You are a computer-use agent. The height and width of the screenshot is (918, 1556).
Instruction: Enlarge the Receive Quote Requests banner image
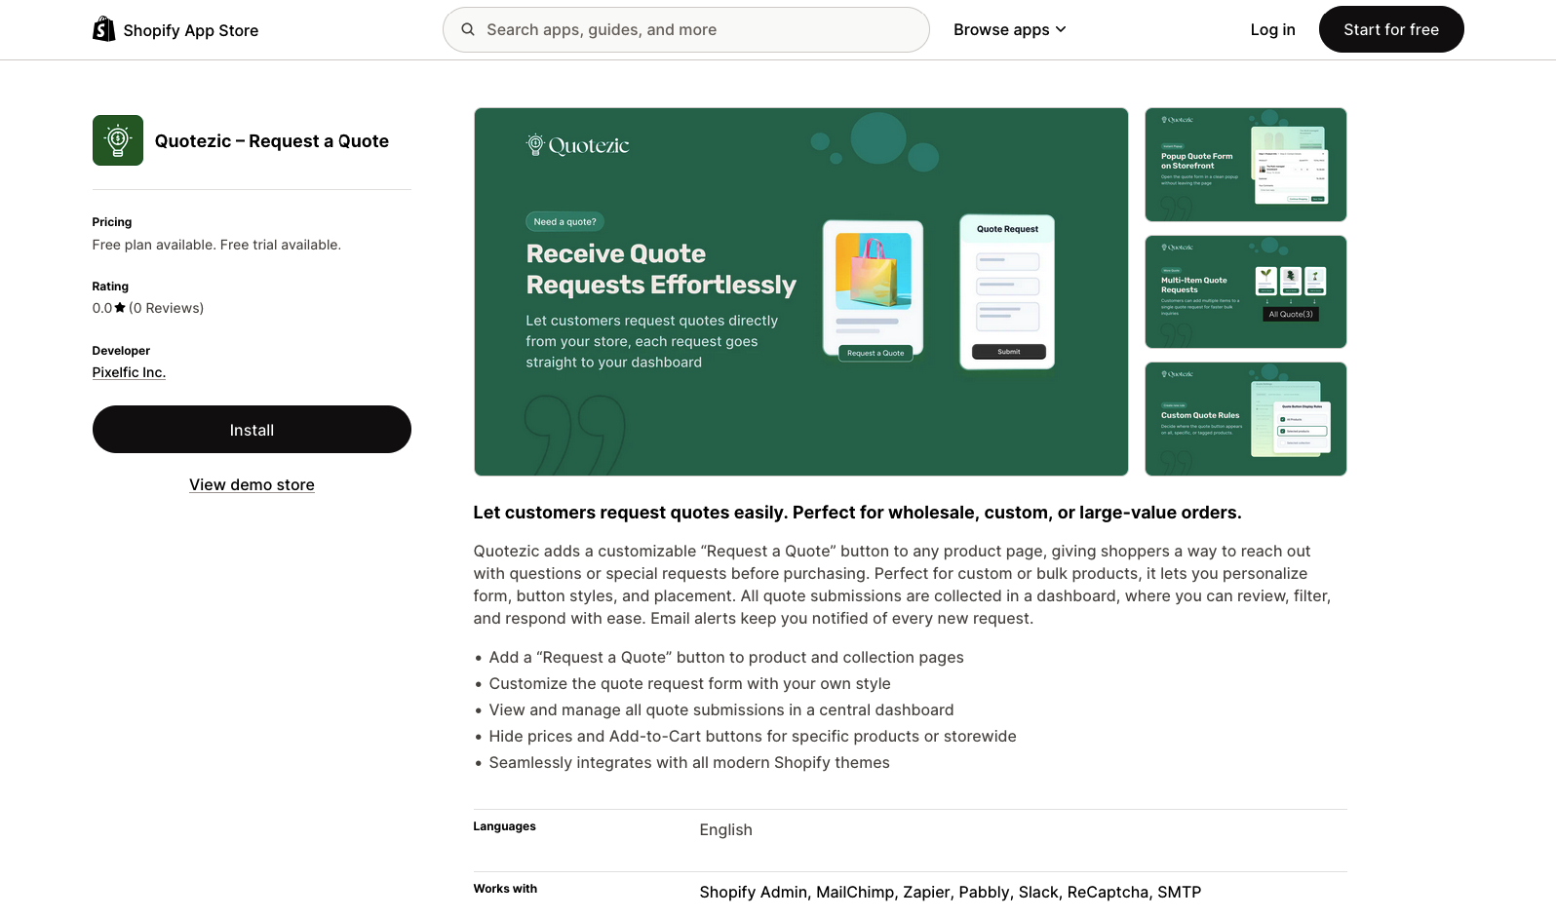(x=800, y=292)
